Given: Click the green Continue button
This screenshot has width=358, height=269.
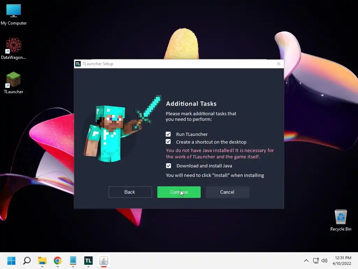Looking at the screenshot, I should click(x=179, y=192).
